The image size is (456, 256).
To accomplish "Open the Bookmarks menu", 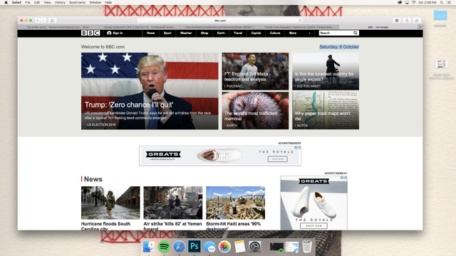I will point(78,2).
